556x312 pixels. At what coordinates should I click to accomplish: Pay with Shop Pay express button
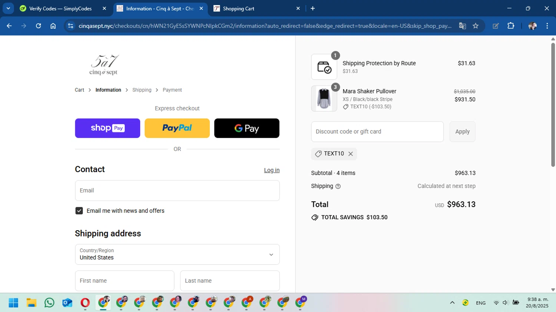[x=107, y=128]
